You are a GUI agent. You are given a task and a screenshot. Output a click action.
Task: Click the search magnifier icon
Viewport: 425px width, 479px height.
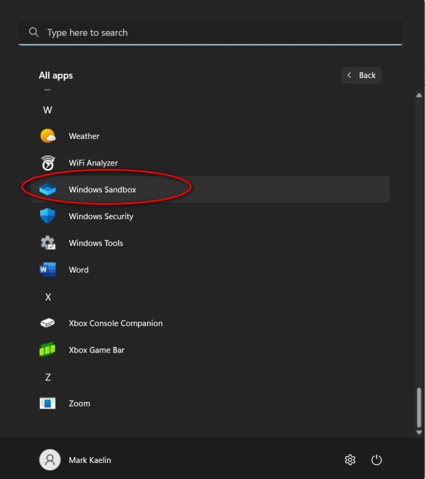(34, 32)
